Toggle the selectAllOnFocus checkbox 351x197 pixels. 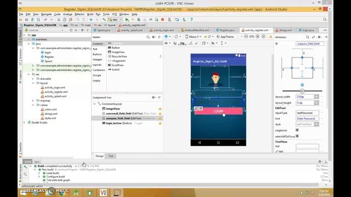pyautogui.click(x=297, y=136)
